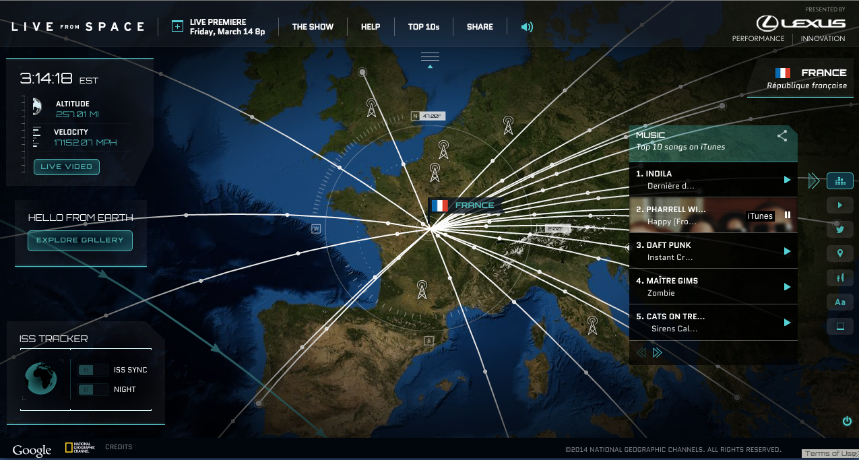Select the radio tower marker near England
Screen dimensions: 859x460
[371, 108]
